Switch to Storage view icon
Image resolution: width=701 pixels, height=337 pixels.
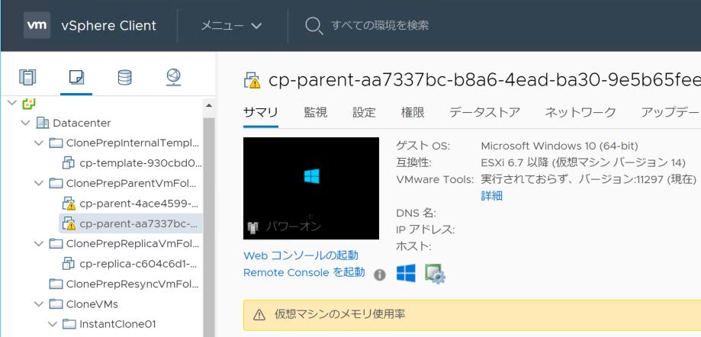click(x=125, y=77)
